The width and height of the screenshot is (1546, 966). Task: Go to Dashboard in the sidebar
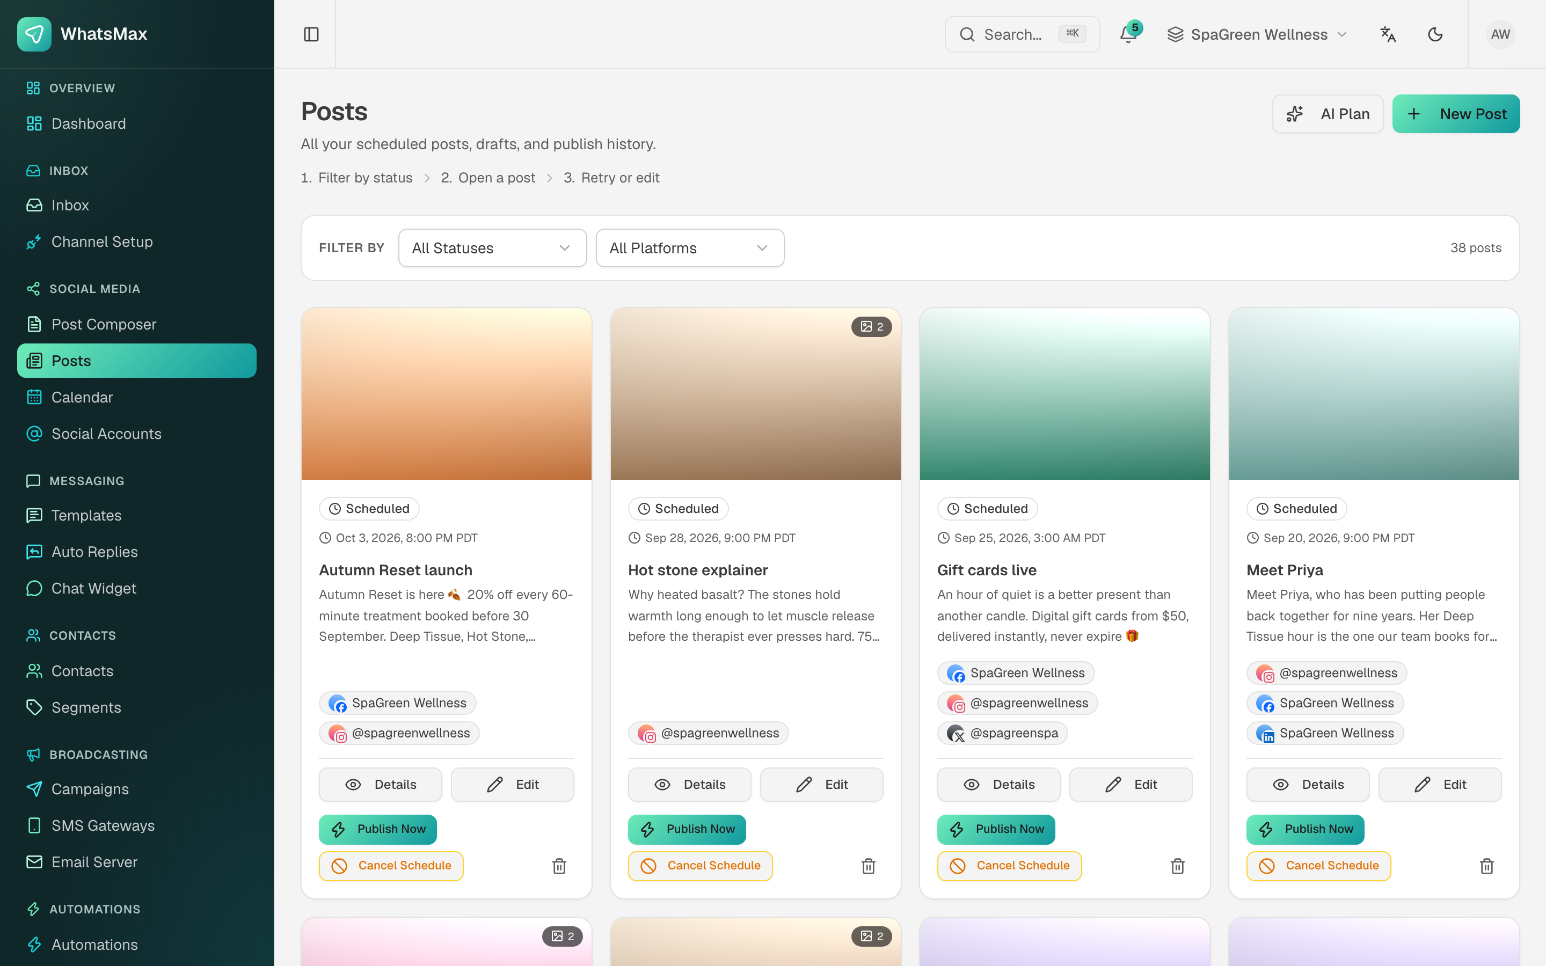(x=137, y=123)
